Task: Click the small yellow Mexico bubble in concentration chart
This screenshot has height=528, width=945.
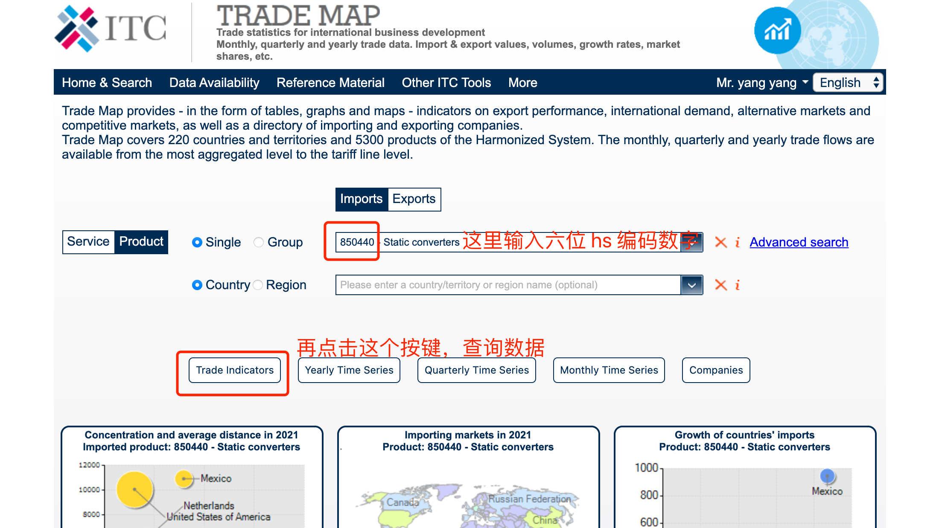Action: [184, 479]
